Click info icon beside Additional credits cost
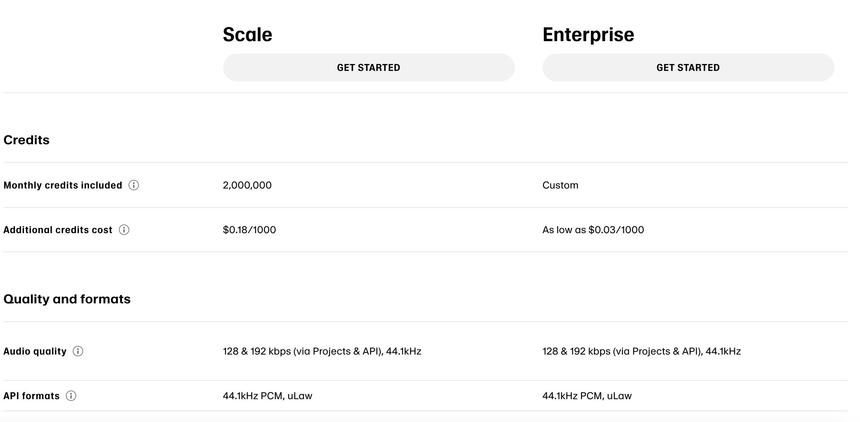The height and width of the screenshot is (422, 860). coord(124,230)
